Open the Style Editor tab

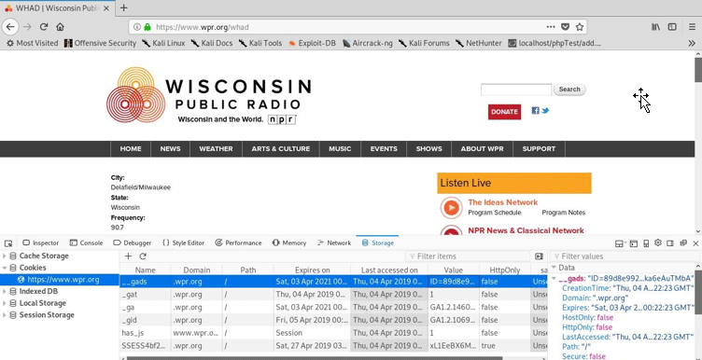(183, 242)
